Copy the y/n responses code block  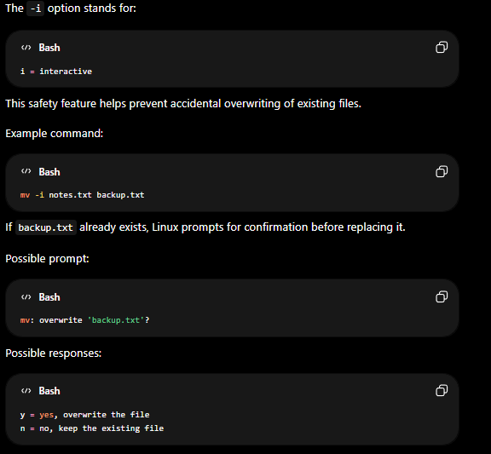click(x=442, y=390)
